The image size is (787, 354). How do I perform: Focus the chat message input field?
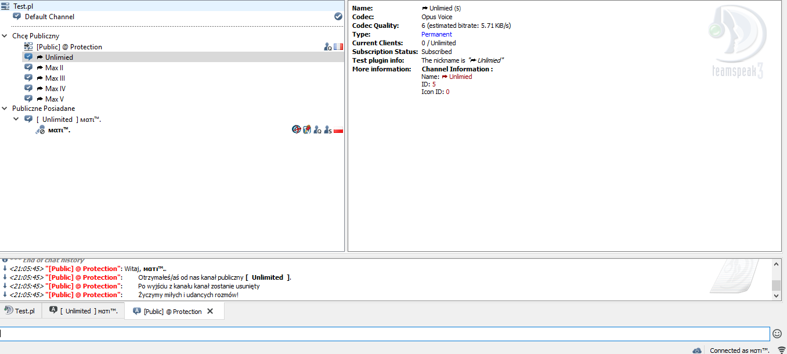pos(383,334)
